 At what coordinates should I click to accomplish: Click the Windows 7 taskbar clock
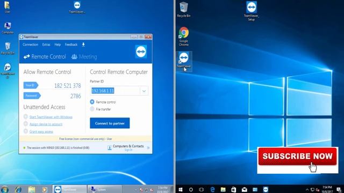click(163, 189)
